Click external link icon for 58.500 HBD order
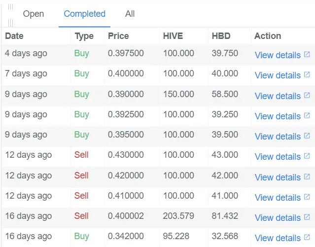The height and width of the screenshot is (247, 315). [307, 95]
